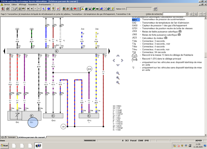Open camera image for J623 Calculateur du moteur

pos(166,38)
